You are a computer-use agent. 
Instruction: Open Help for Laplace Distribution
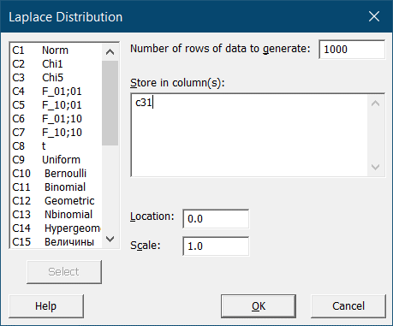point(46,306)
